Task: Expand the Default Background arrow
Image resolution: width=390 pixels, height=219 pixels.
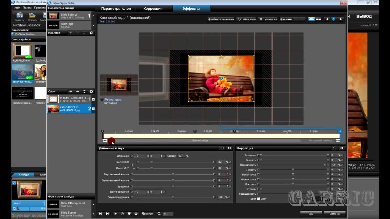Action: tap(93, 204)
